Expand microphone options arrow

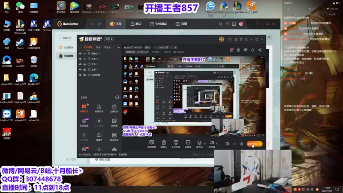(x=205, y=143)
